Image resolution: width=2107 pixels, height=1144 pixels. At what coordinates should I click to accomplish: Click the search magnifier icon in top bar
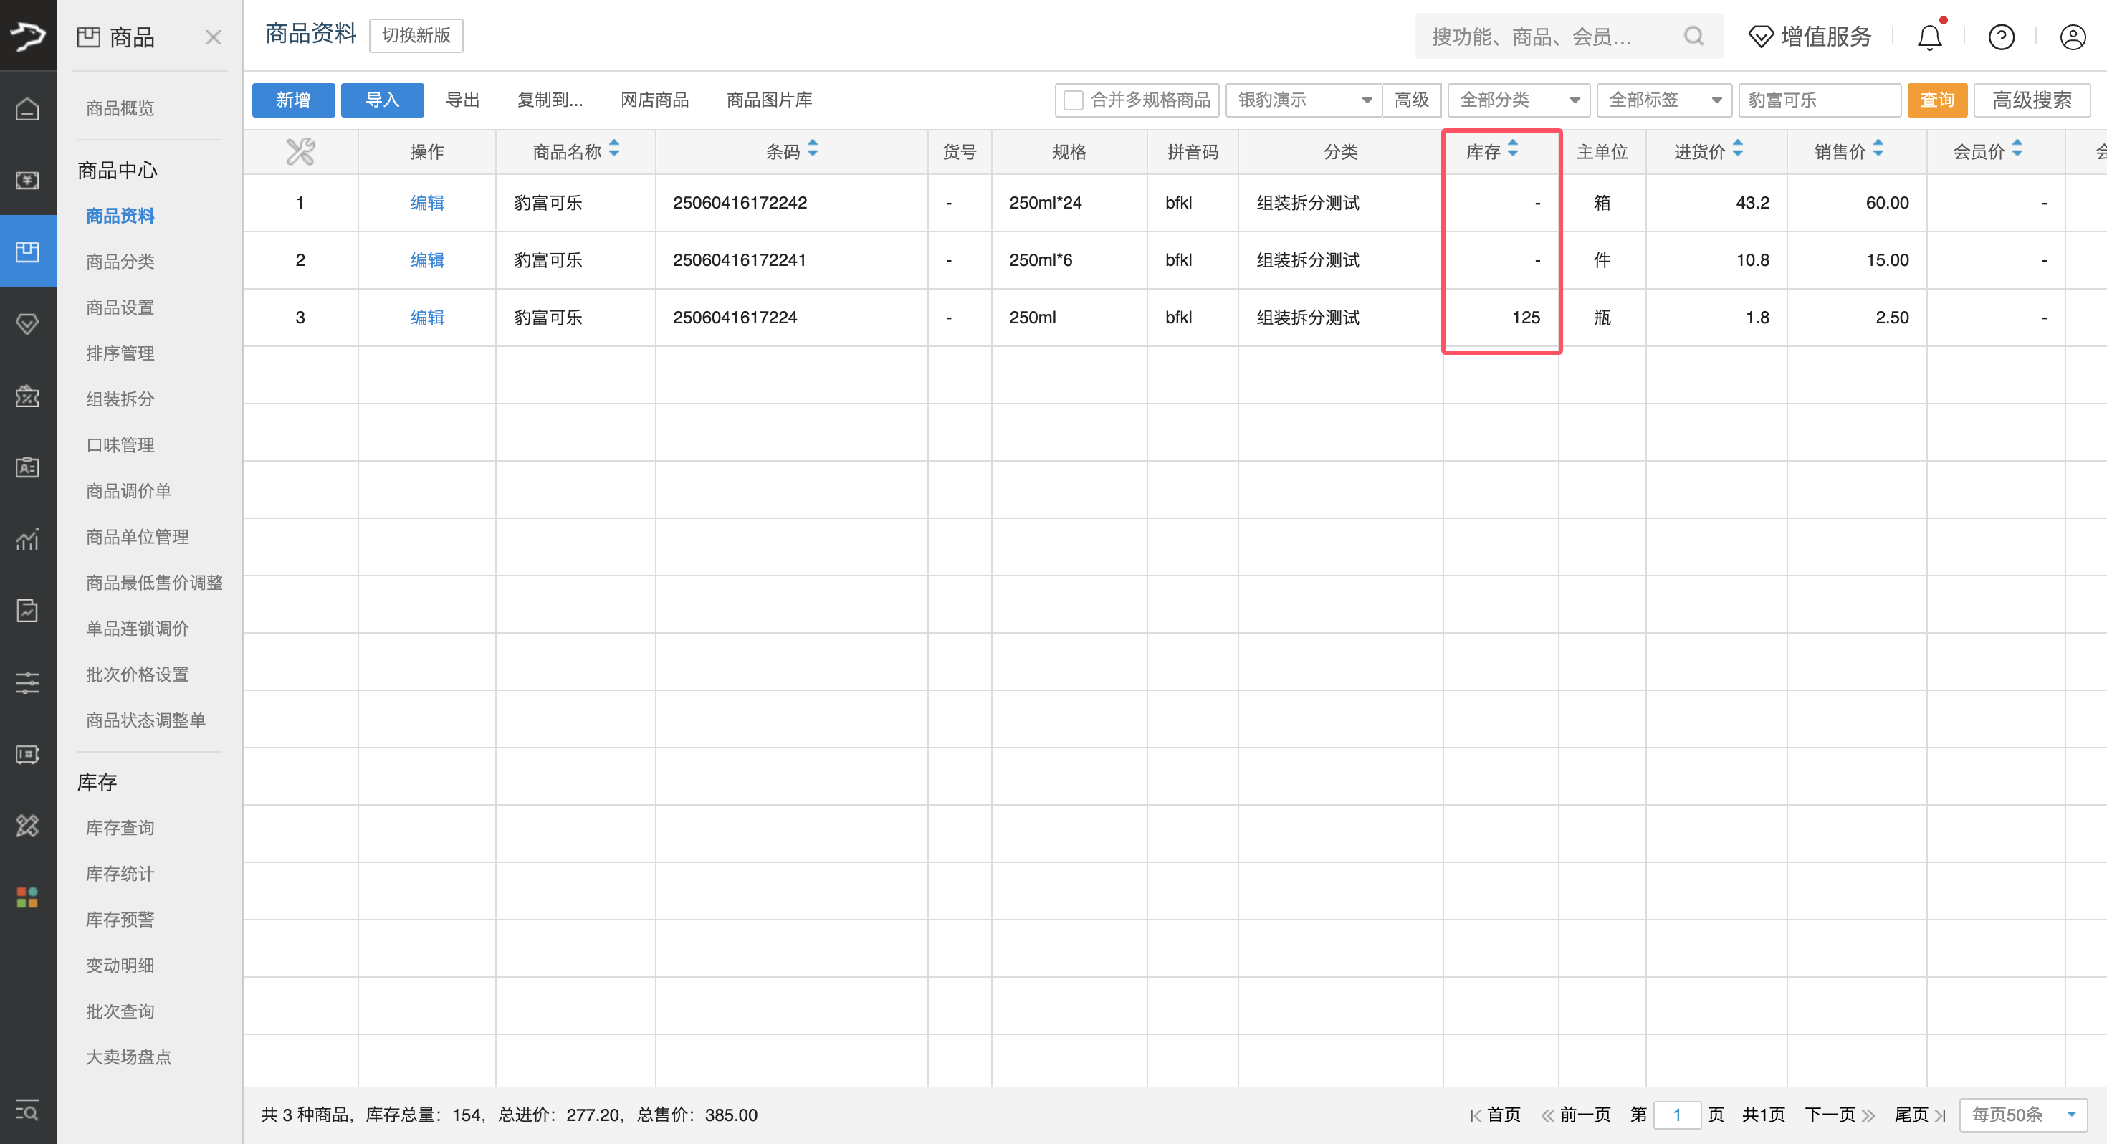point(1693,37)
